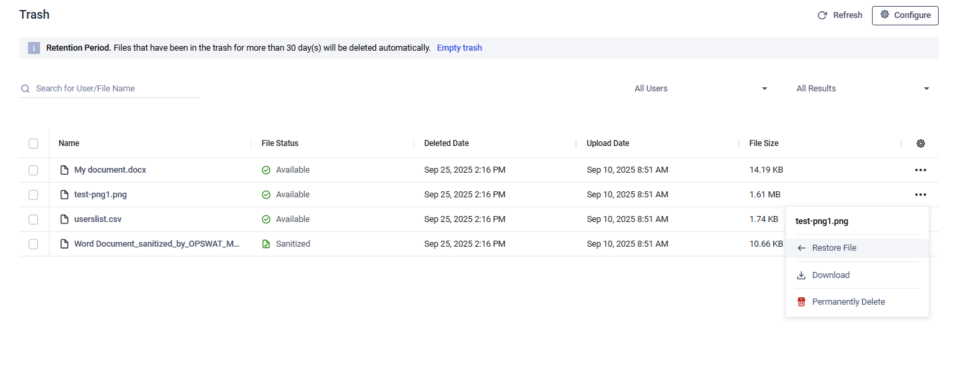Click the search magnifier icon
Screen dimensions: 956x392
click(x=25, y=89)
